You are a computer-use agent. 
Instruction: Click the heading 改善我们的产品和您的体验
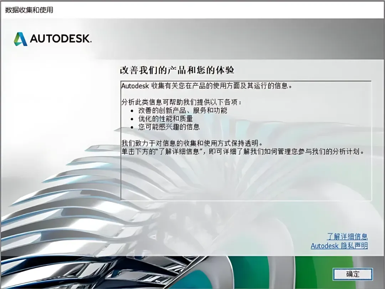pos(177,70)
